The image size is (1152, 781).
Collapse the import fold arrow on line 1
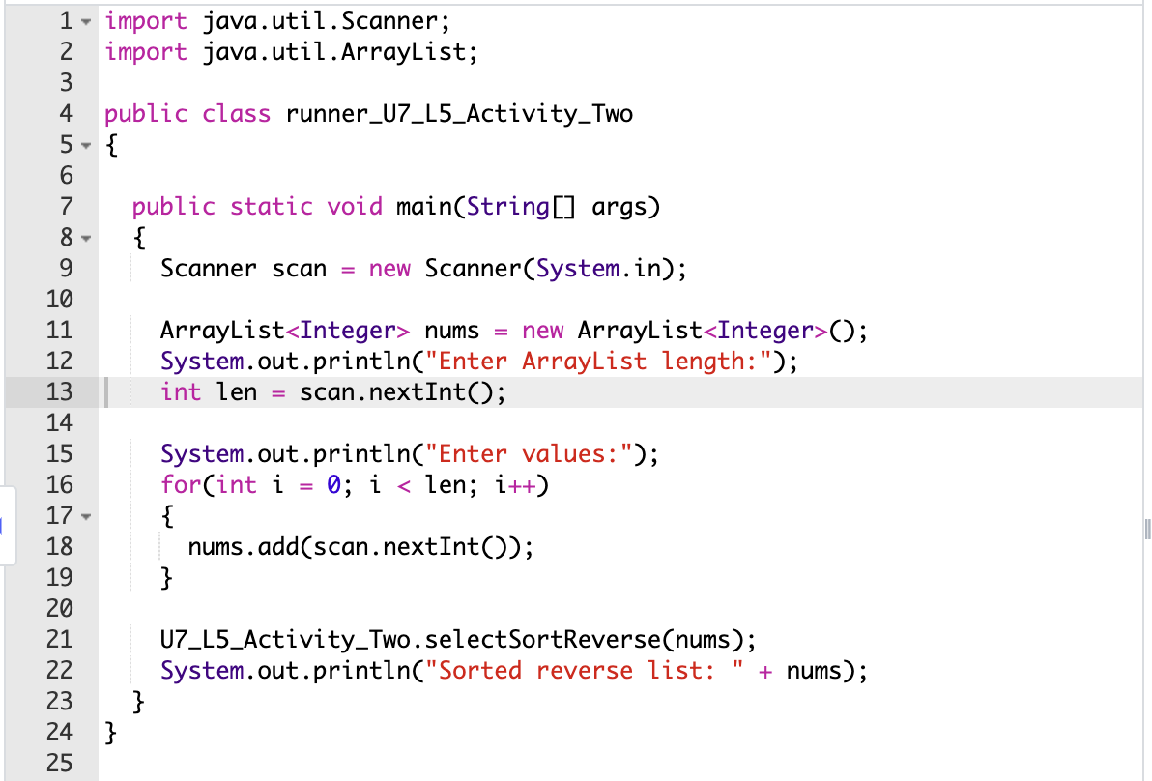[85, 20]
